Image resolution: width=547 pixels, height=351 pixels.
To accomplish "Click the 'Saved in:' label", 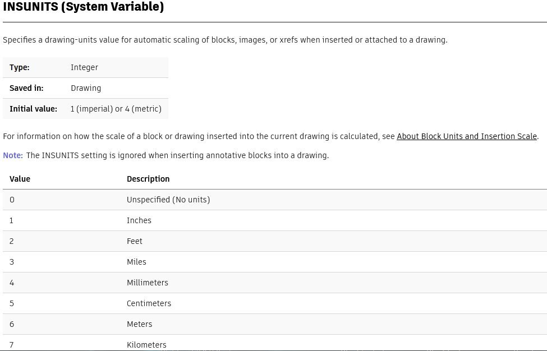I will pos(26,88).
